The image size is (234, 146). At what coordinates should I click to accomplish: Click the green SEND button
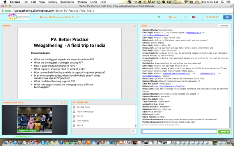pos(224,132)
